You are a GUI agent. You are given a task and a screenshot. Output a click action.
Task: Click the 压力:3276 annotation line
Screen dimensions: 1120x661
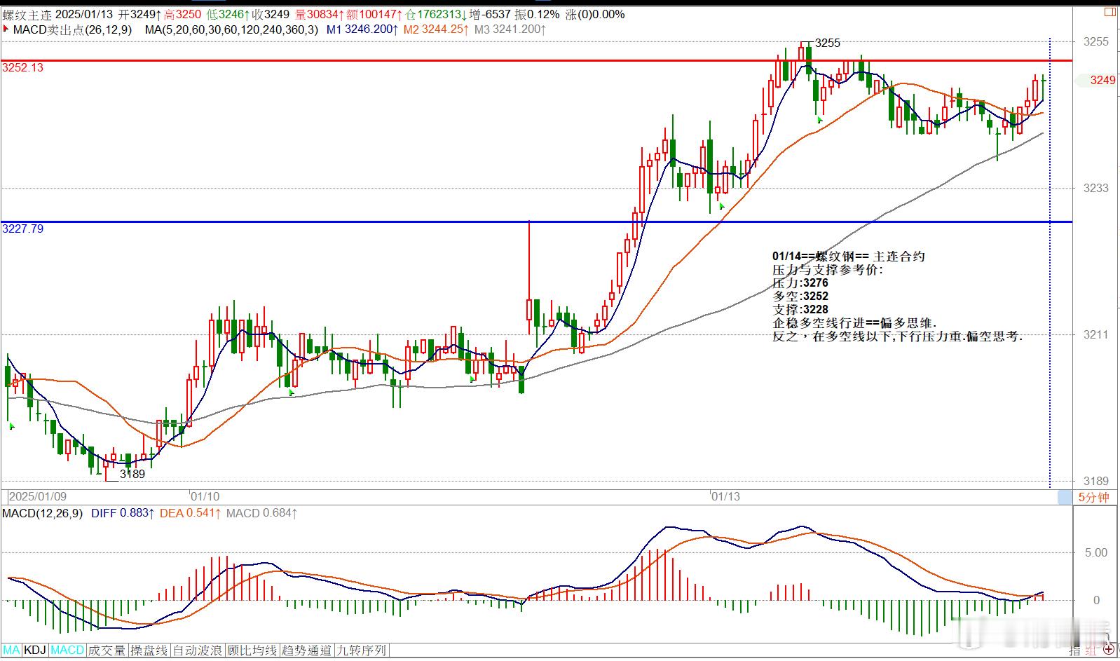click(800, 283)
